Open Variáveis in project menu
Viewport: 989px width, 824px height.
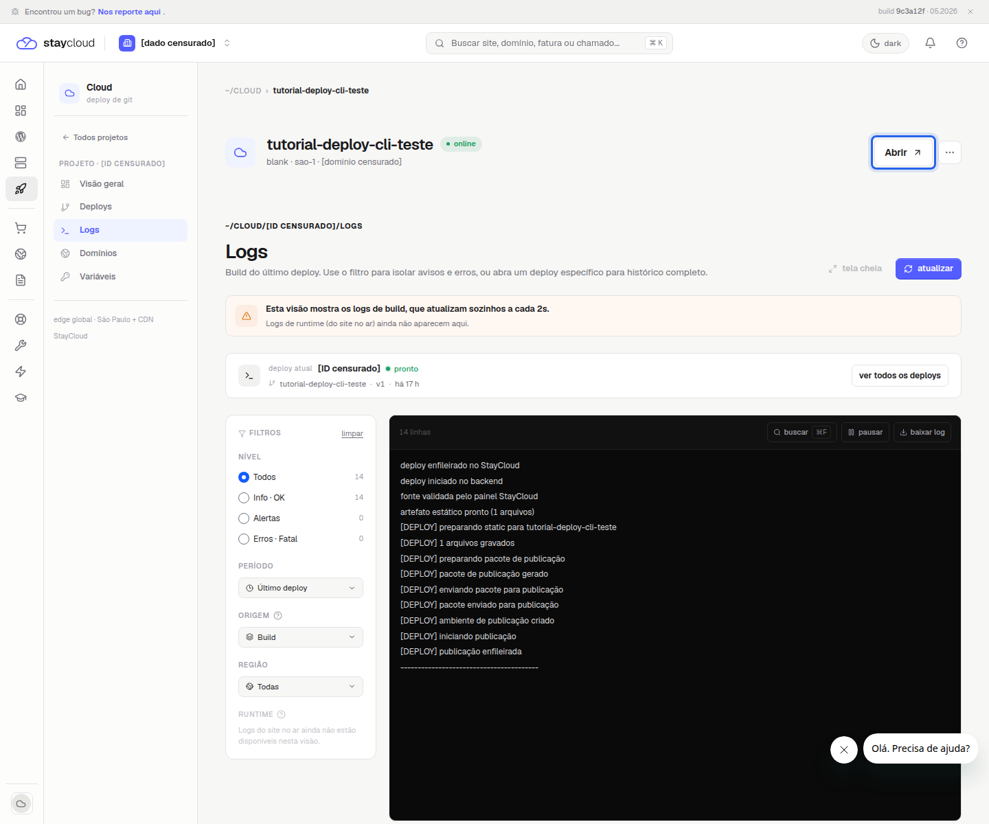120,277
